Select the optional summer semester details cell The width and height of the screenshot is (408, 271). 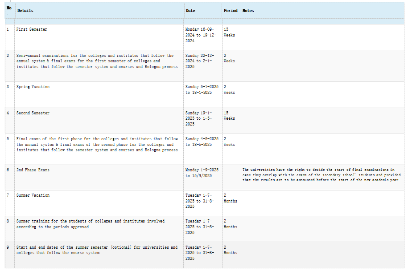click(x=96, y=250)
